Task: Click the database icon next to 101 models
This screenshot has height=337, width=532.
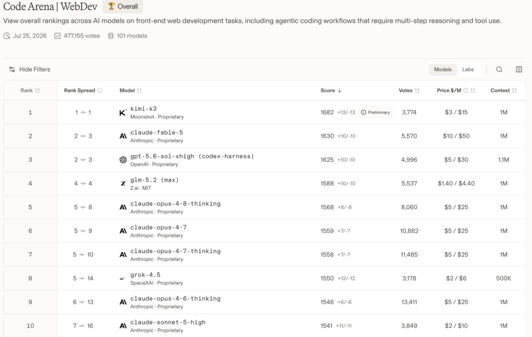Action: (111, 36)
